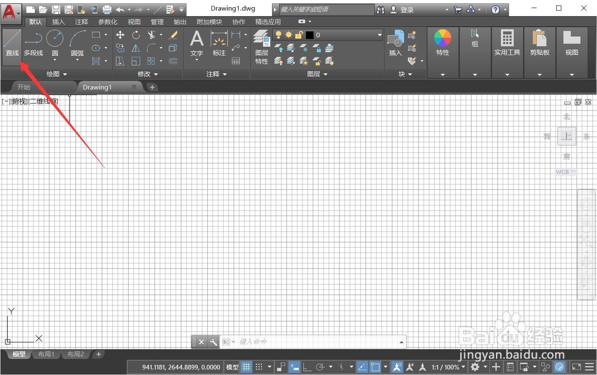Switch to the 布局1 layout tab
Image resolution: width=597 pixels, height=375 pixels.
click(x=46, y=354)
